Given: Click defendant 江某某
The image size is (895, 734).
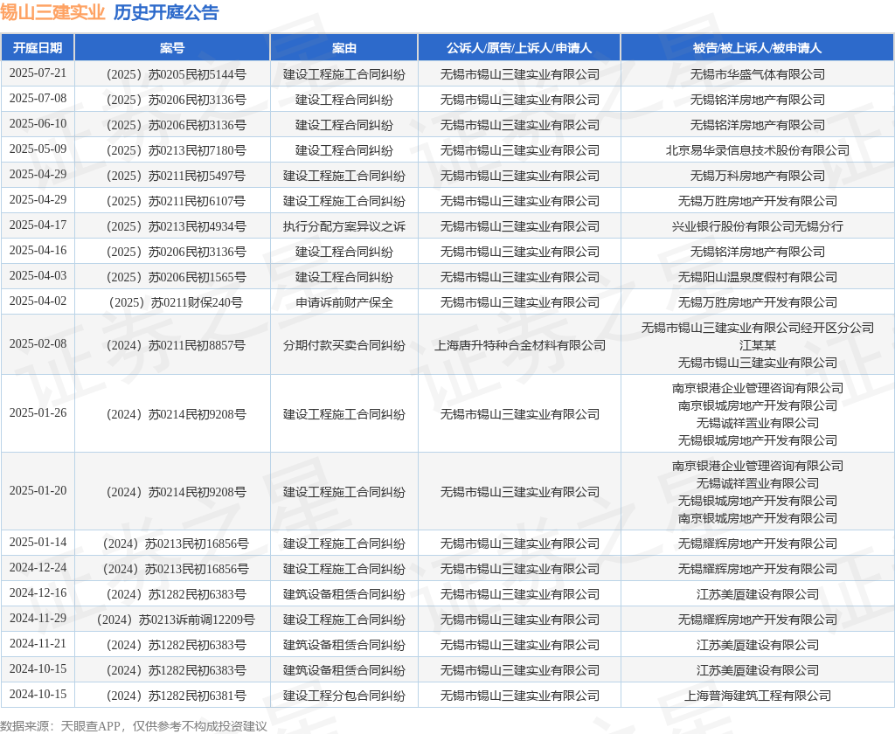Looking at the screenshot, I should [x=758, y=345].
